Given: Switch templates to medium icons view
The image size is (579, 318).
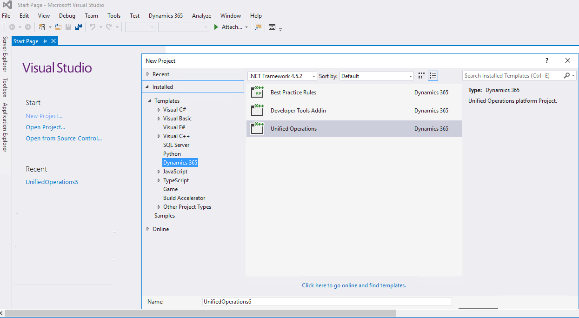Looking at the screenshot, I should pyautogui.click(x=422, y=76).
